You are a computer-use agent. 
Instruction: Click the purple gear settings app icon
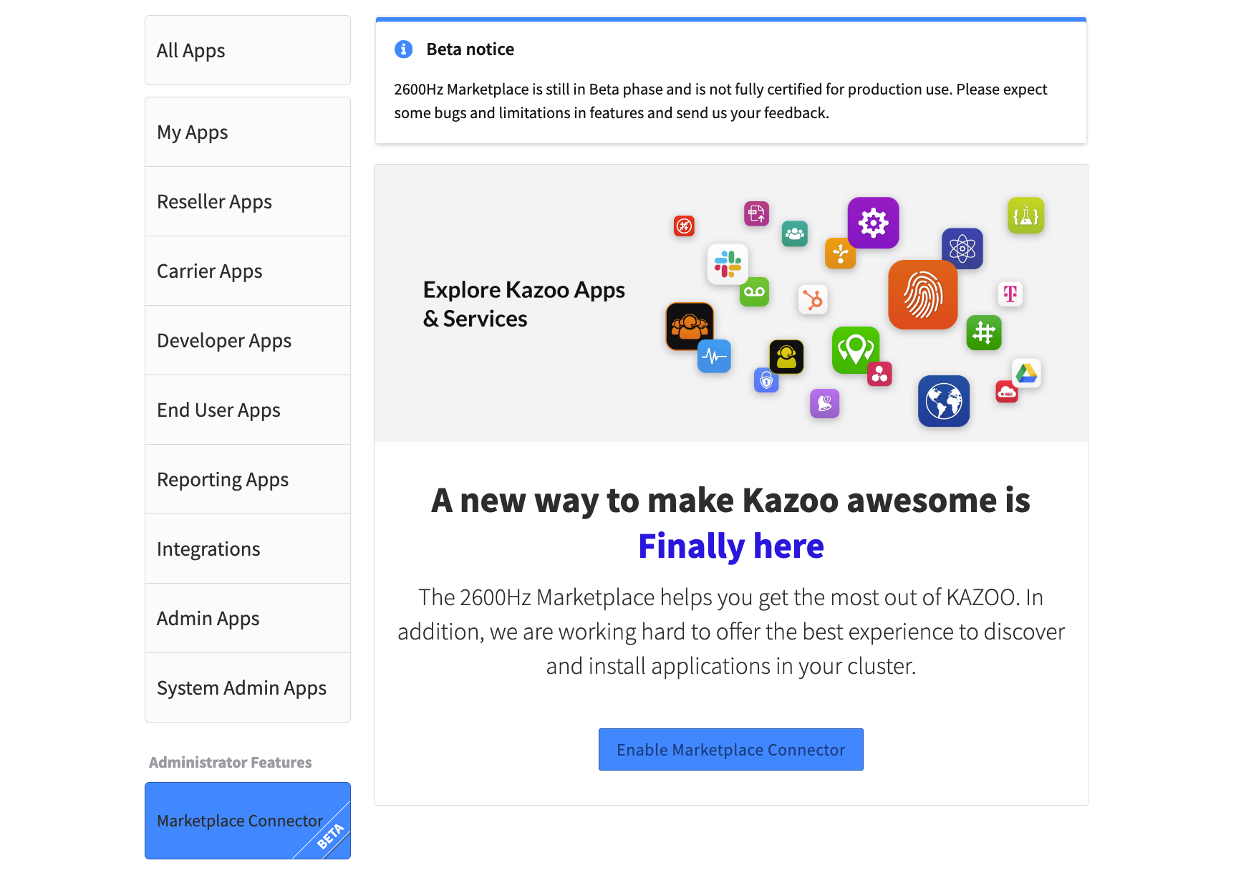pyautogui.click(x=873, y=223)
